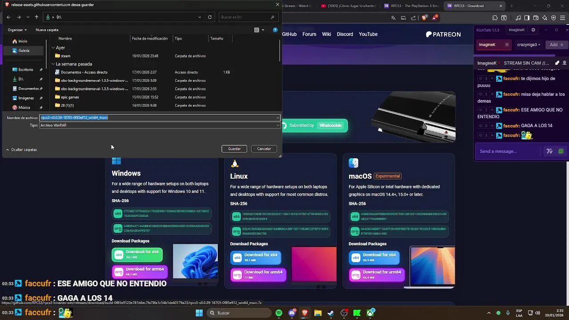Select Música in navigation pane
This screenshot has width=569, height=320.
point(24,108)
